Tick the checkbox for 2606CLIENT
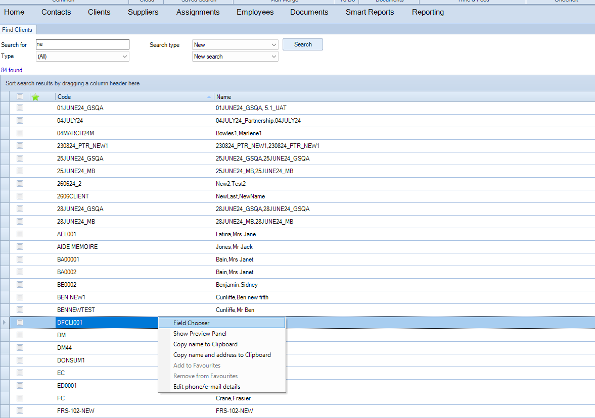This screenshot has width=595, height=418. coord(20,196)
